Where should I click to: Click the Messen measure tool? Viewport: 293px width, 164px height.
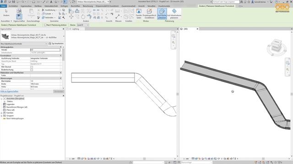point(118,17)
